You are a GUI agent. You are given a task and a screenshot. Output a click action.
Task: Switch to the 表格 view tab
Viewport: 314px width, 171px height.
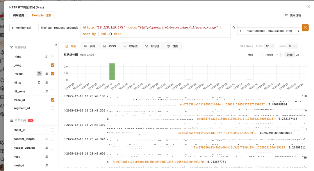pyautogui.click(x=90, y=46)
